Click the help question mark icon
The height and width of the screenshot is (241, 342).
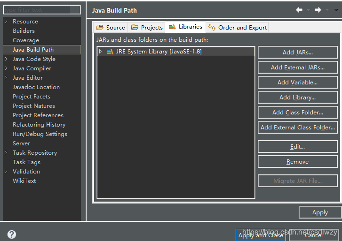pyautogui.click(x=12, y=234)
